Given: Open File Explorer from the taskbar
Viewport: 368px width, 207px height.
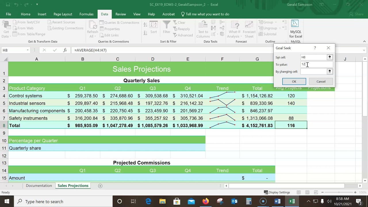Looking at the screenshot, I should coord(162,202).
